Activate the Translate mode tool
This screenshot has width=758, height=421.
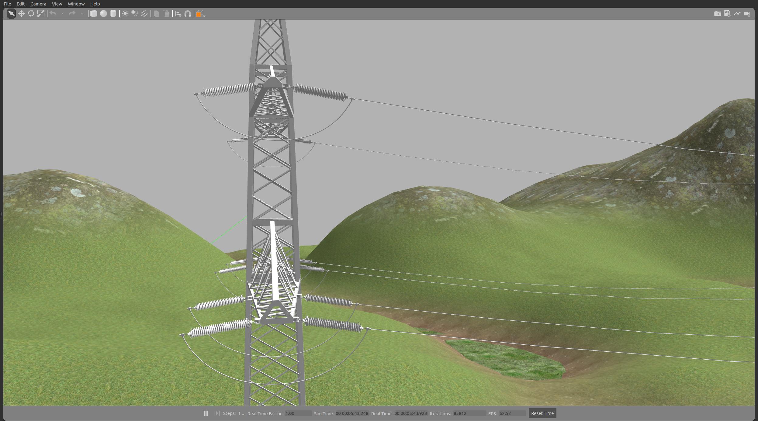click(21, 14)
